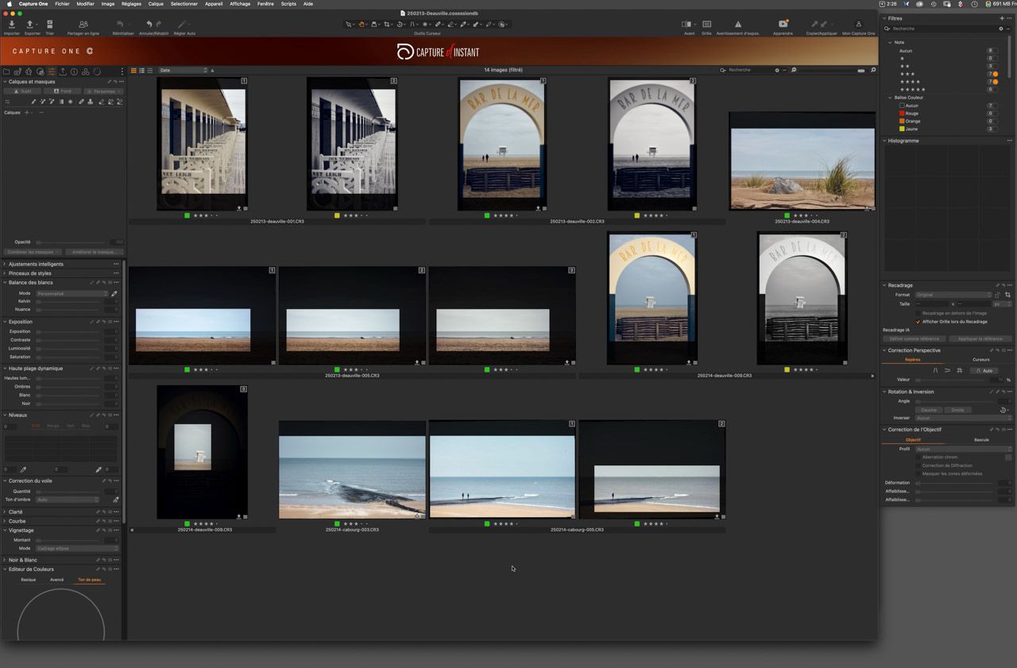Image resolution: width=1017 pixels, height=668 pixels.
Task: Click the Importer toolbar icon
Action: [11, 25]
